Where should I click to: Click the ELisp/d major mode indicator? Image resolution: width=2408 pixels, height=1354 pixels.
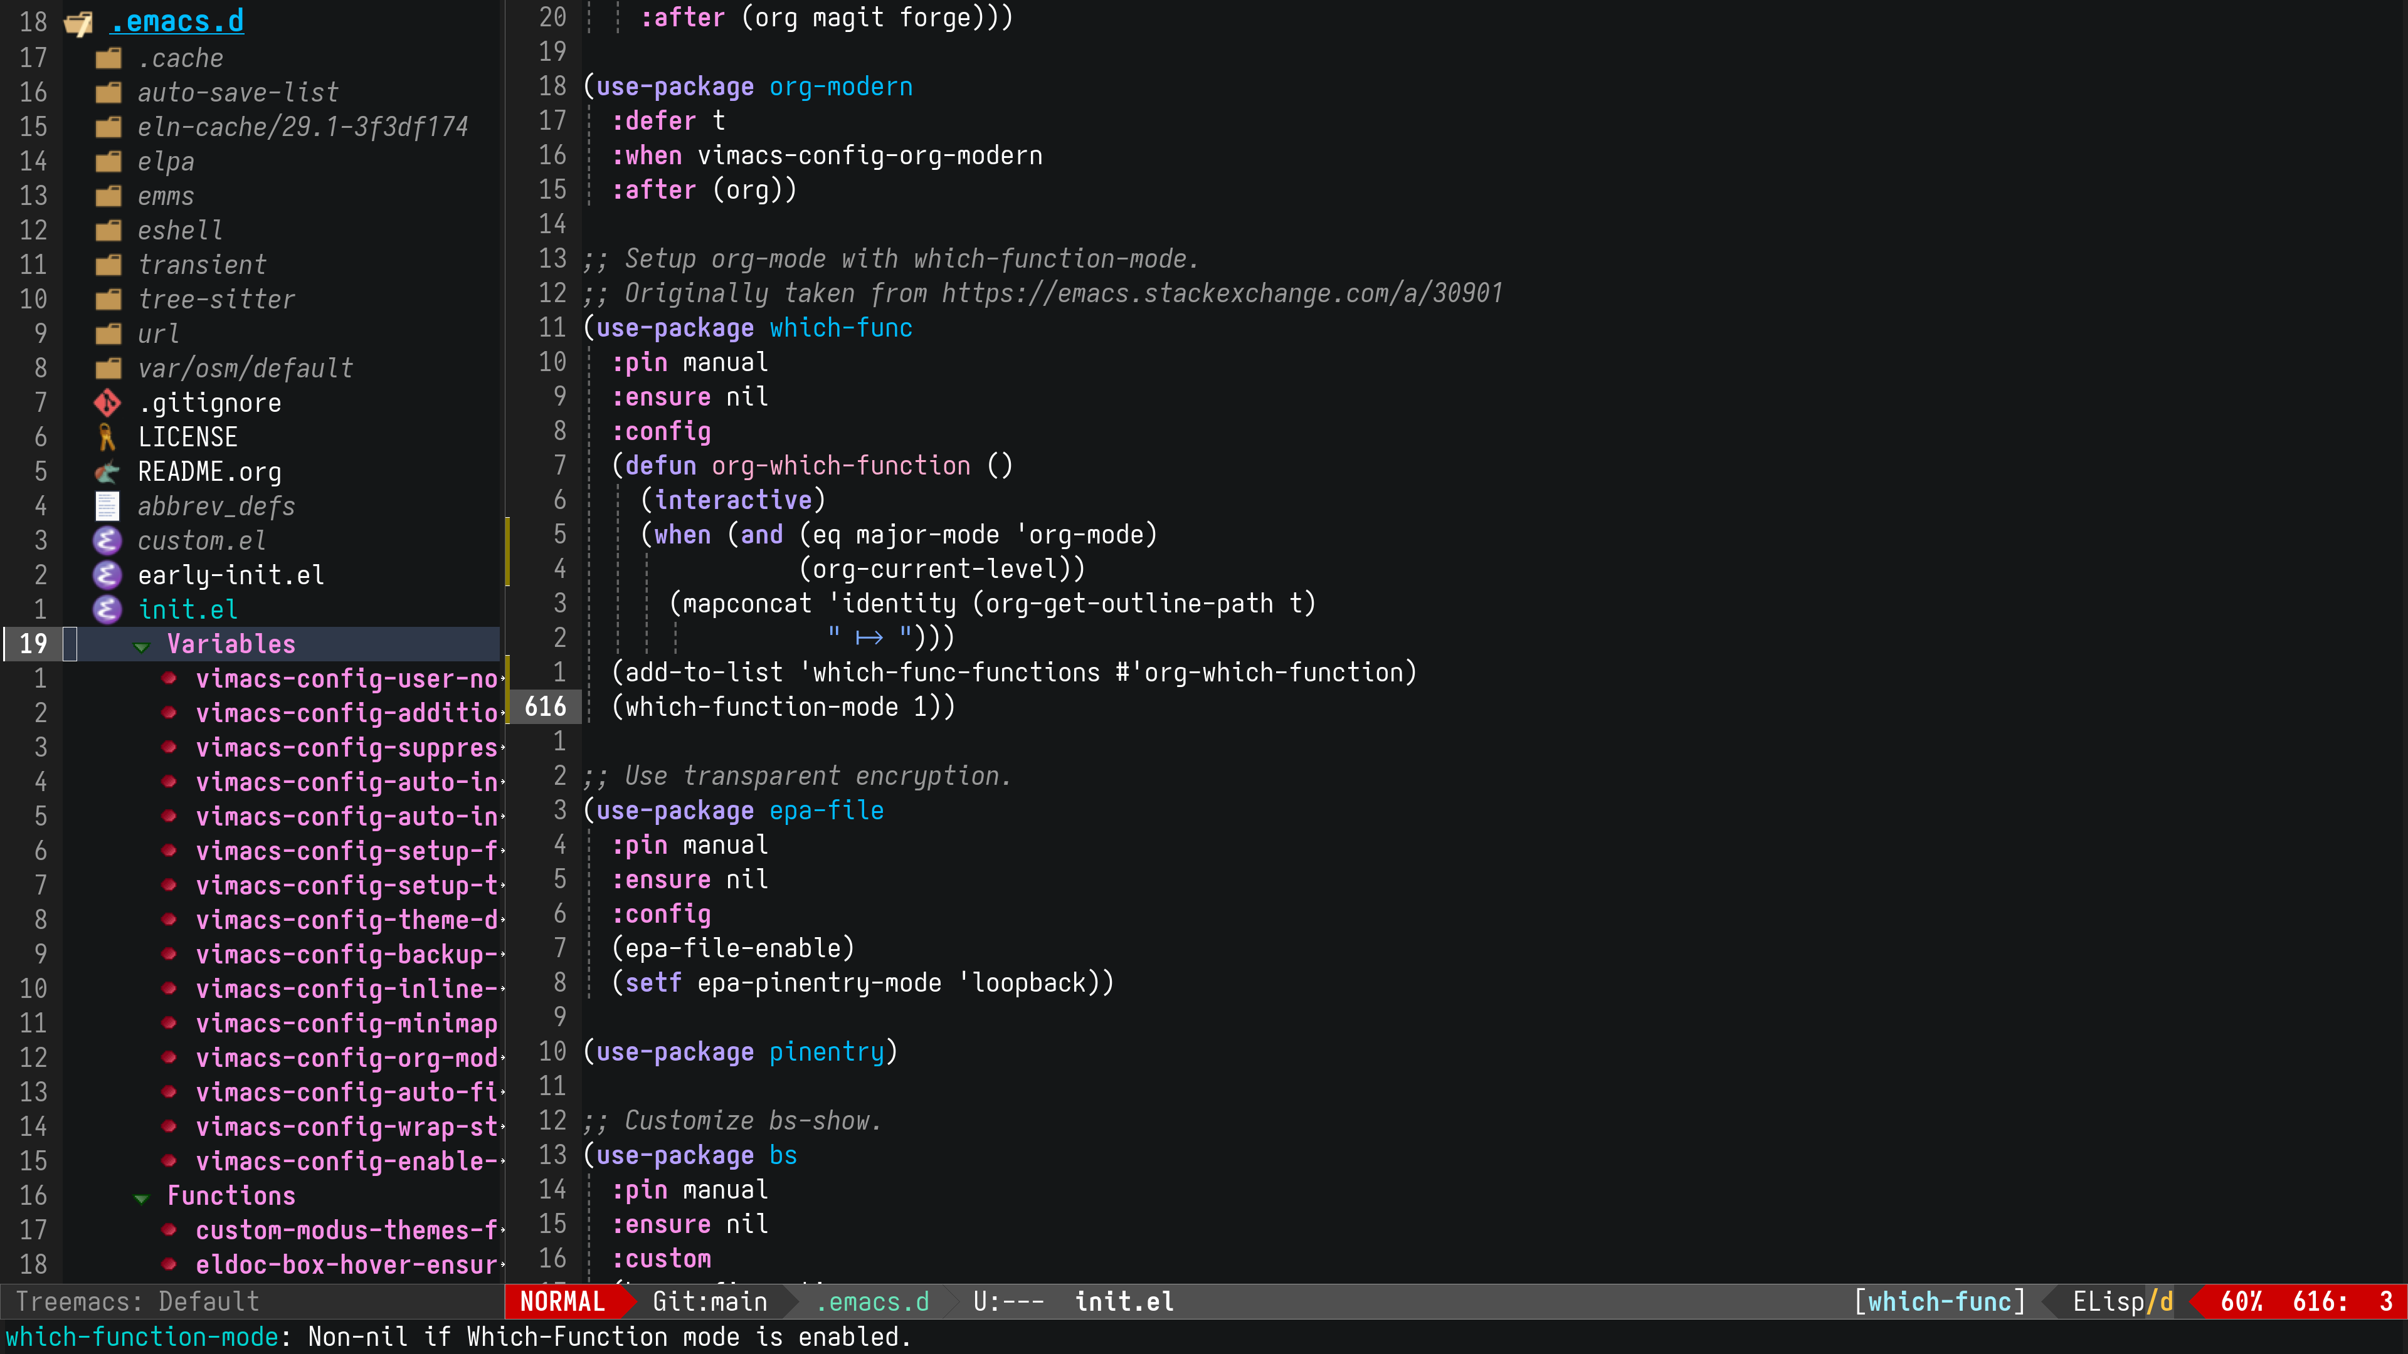pyautogui.click(x=2122, y=1302)
